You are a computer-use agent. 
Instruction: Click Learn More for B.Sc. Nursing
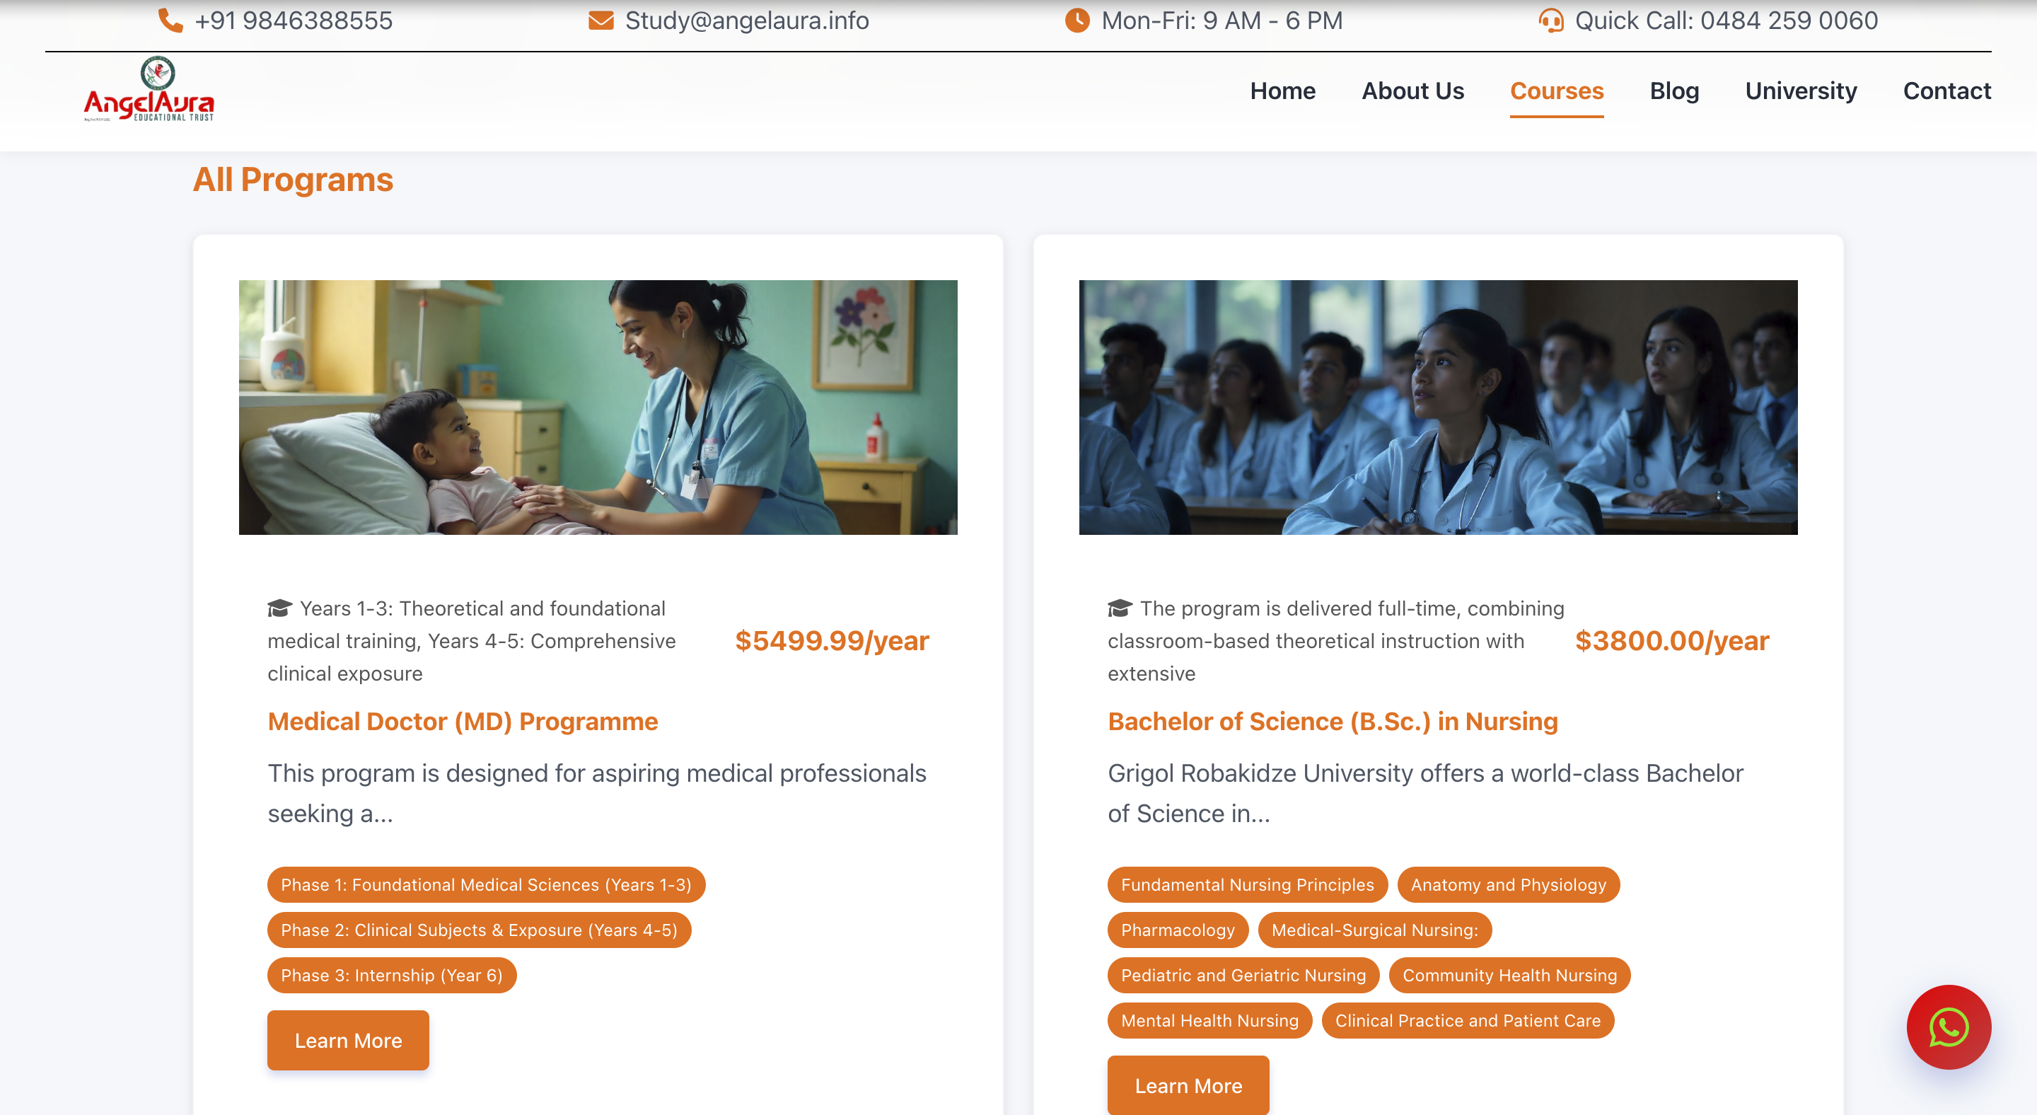pyautogui.click(x=1188, y=1085)
